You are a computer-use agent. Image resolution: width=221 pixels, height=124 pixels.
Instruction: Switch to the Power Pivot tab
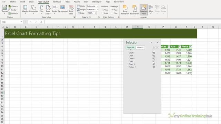click(119, 2)
